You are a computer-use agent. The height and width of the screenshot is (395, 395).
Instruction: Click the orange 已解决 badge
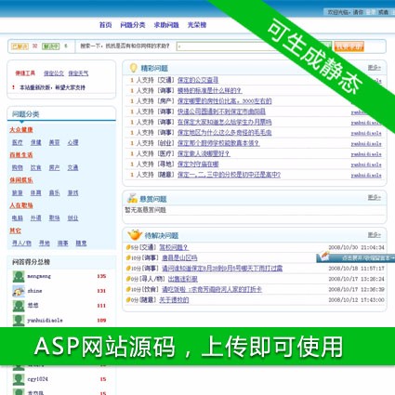pyautogui.click(x=20, y=46)
